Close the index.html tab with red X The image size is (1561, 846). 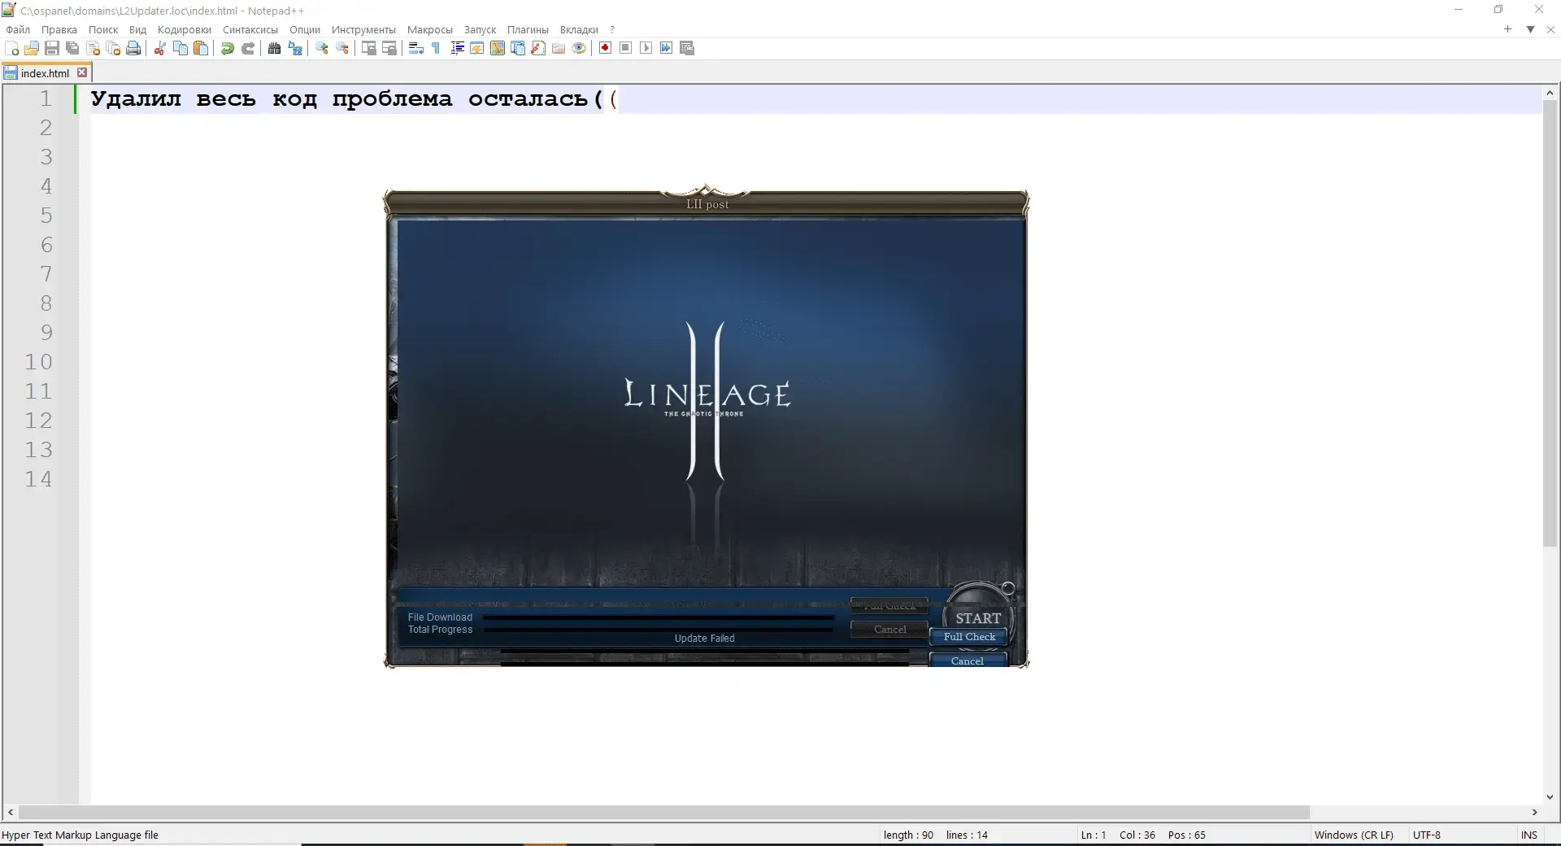point(82,72)
